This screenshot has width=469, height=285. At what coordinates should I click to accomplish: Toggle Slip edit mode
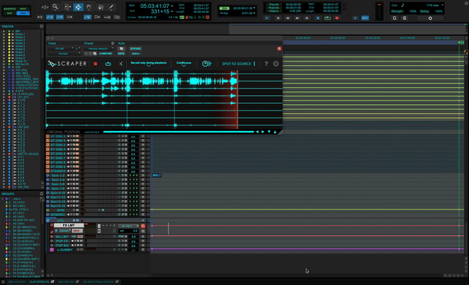click(x=10, y=13)
